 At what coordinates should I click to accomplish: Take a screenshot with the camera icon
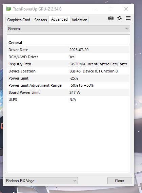click(x=111, y=18)
